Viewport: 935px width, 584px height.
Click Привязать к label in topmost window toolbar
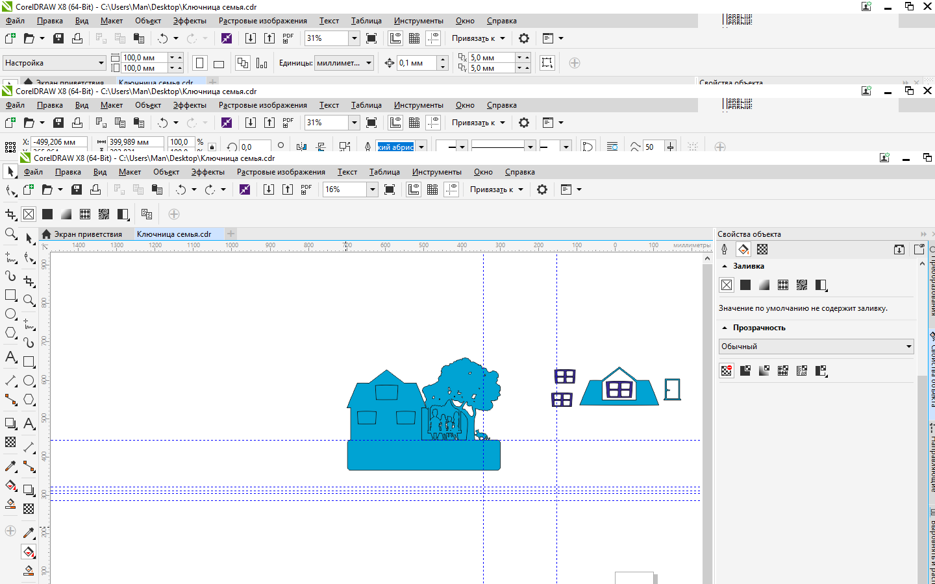pos(473,38)
